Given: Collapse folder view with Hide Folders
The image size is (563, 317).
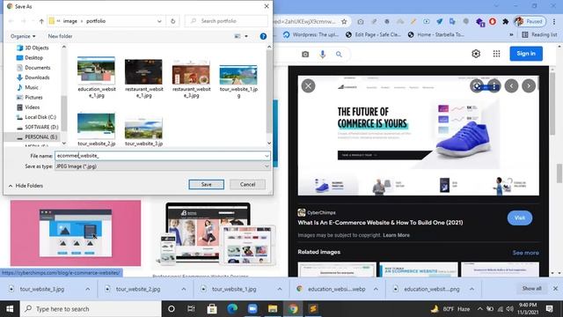Looking at the screenshot, I should pos(26,186).
